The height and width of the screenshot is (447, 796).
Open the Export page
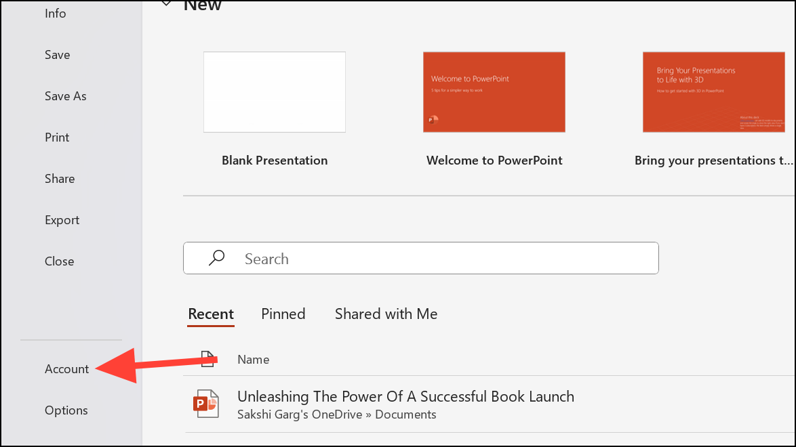pos(62,220)
